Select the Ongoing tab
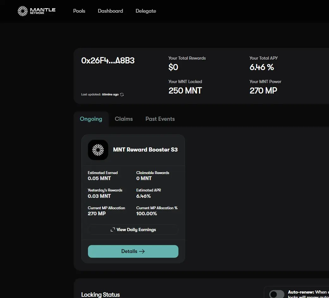The width and height of the screenshot is (329, 298). pos(91,119)
